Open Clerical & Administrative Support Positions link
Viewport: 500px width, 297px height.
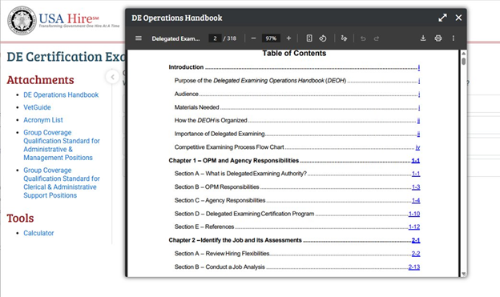[62, 183]
